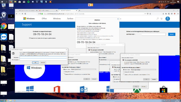Bookmark this page with the star
The image size is (181, 102).
(150, 14)
